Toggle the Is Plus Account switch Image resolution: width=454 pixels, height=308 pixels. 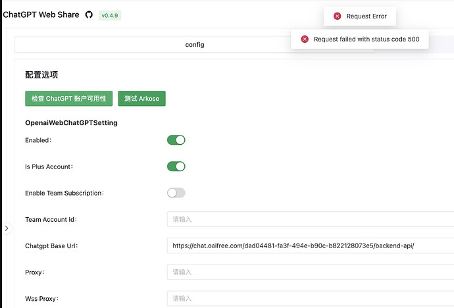pyautogui.click(x=176, y=167)
